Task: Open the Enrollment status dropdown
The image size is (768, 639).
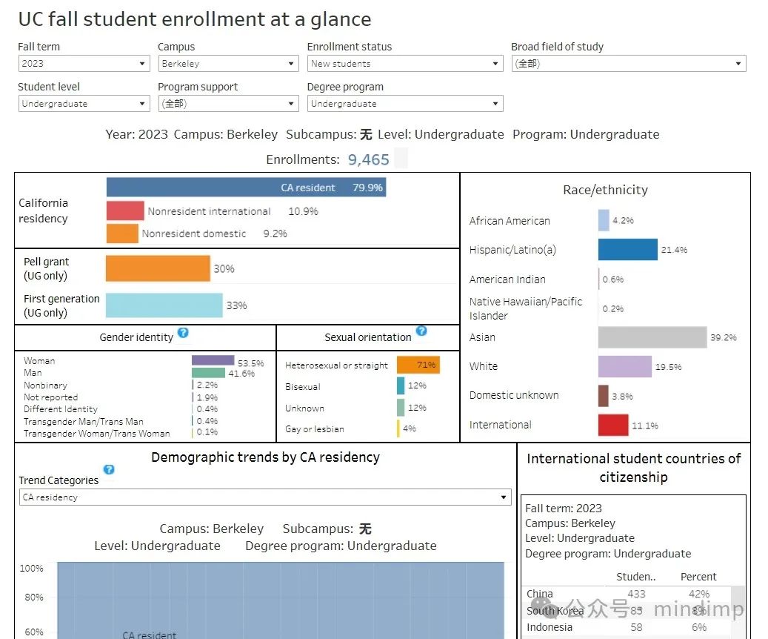Action: [x=405, y=64]
